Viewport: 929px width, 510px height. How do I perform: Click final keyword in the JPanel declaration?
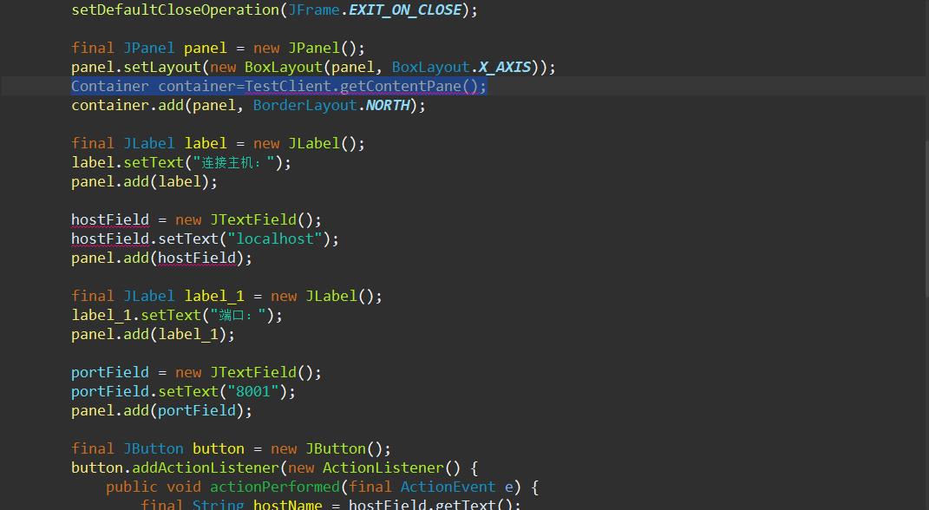click(93, 48)
